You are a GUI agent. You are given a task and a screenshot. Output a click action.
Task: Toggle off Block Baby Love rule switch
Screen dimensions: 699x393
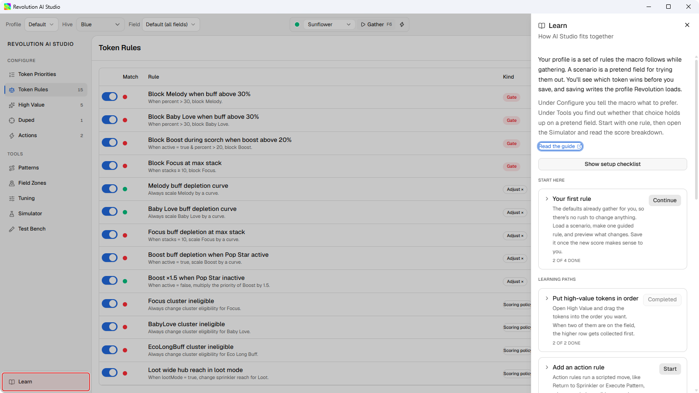[110, 120]
